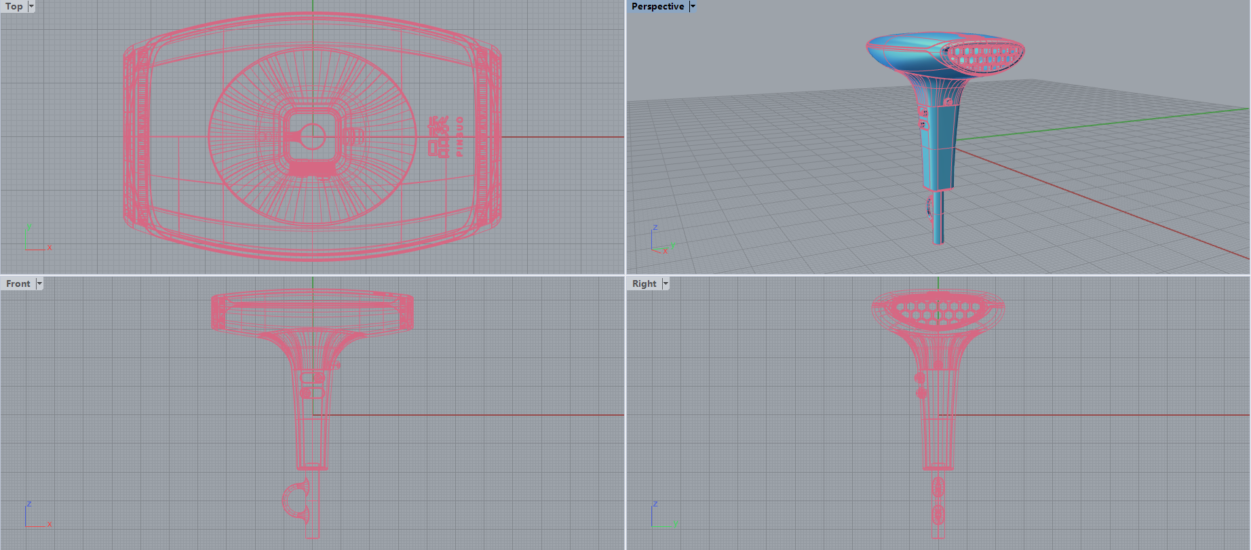
Task: Open the Perspective viewport dropdown arrow
Action: point(693,6)
